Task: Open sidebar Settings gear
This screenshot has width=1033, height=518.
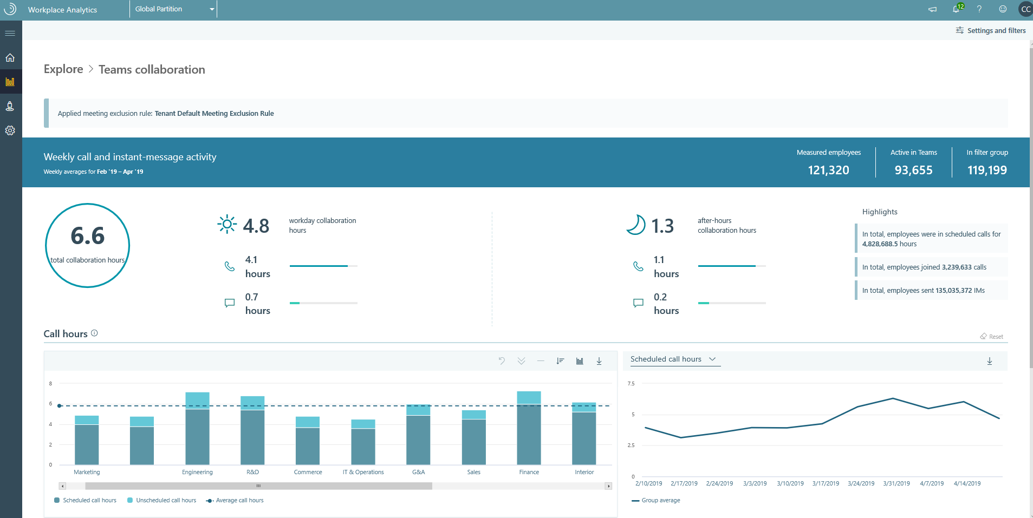Action: tap(10, 130)
